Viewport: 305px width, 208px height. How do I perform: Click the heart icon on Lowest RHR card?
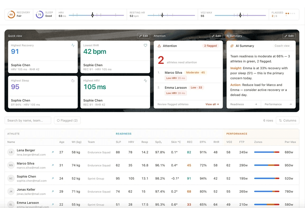pos(145,45)
